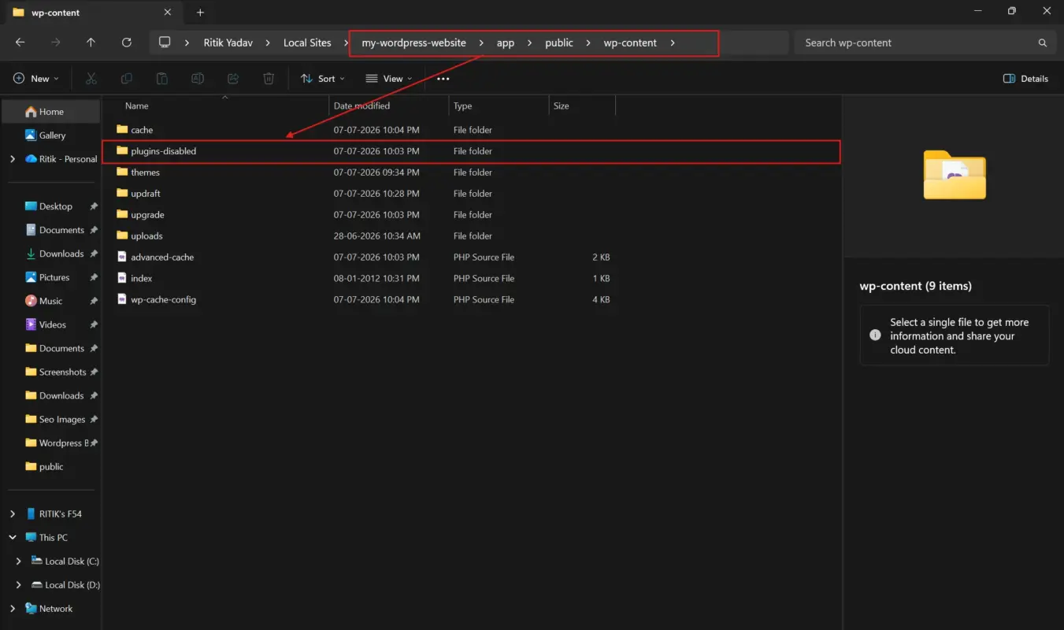This screenshot has height=630, width=1064.
Task: Sort by the Name column header
Action: click(x=136, y=106)
